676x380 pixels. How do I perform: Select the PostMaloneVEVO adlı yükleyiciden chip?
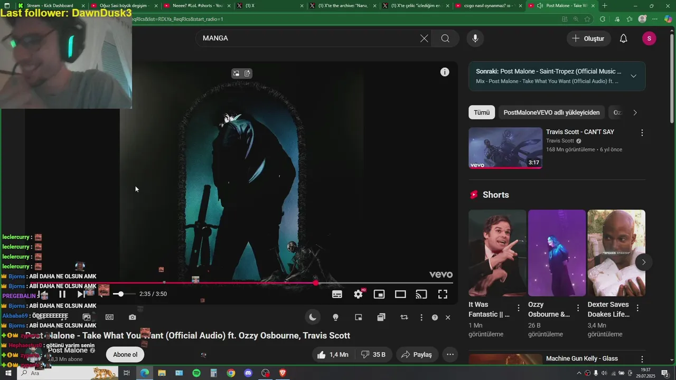tap(551, 112)
